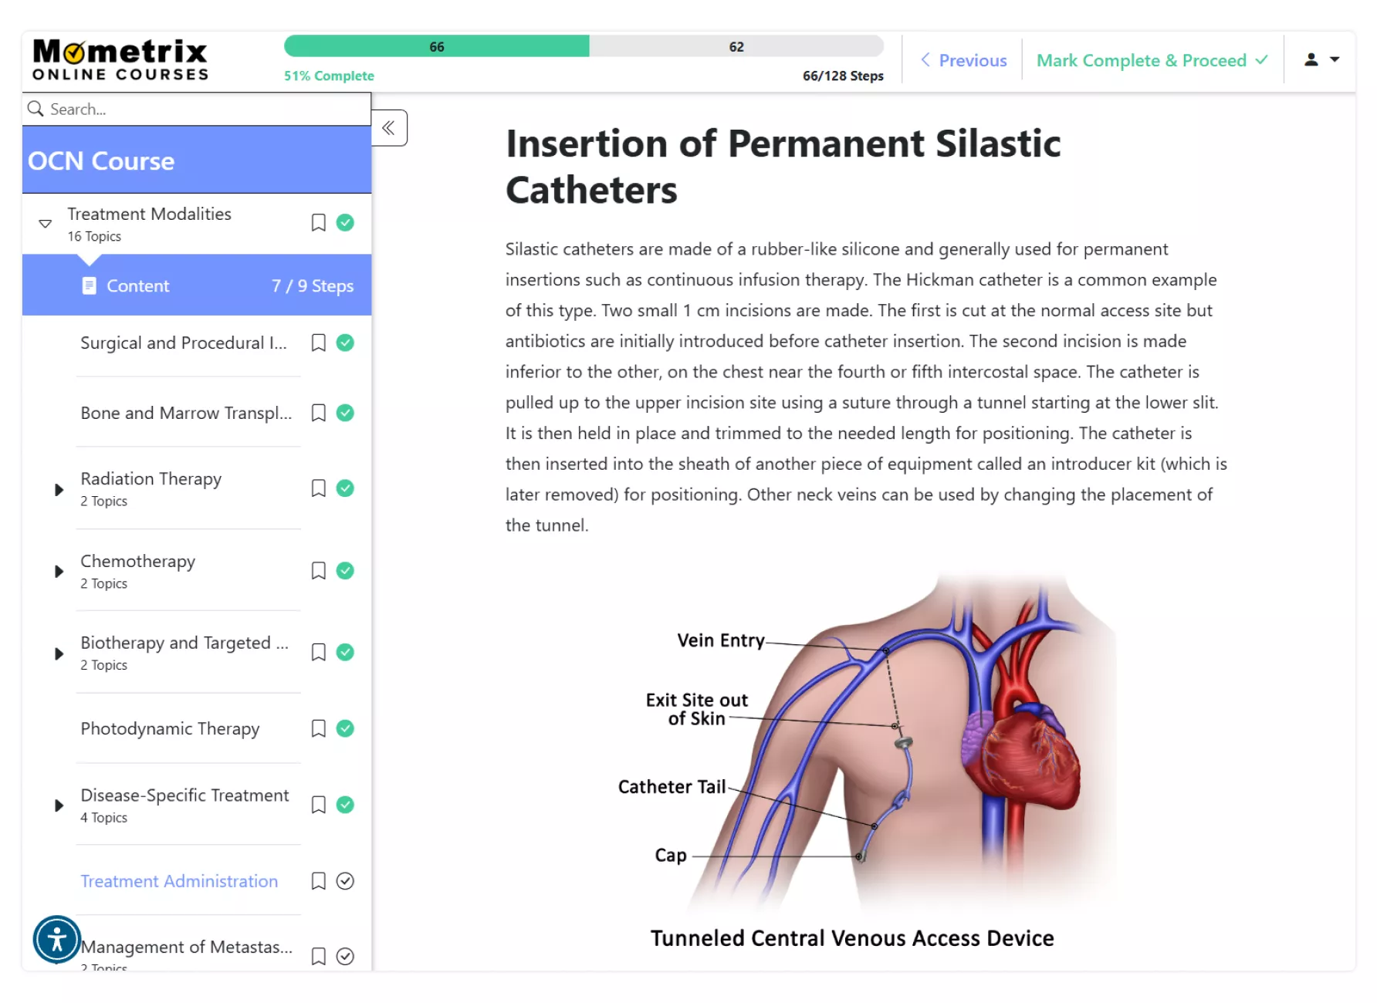
Task: Go to the Previous lesson
Action: (963, 60)
